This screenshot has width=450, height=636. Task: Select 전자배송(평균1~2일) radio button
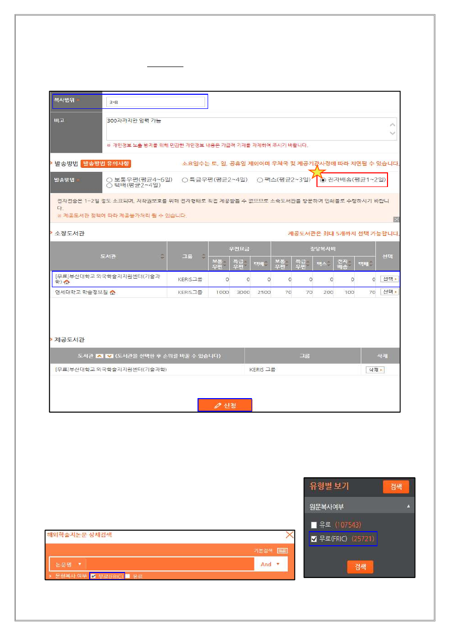[323, 180]
